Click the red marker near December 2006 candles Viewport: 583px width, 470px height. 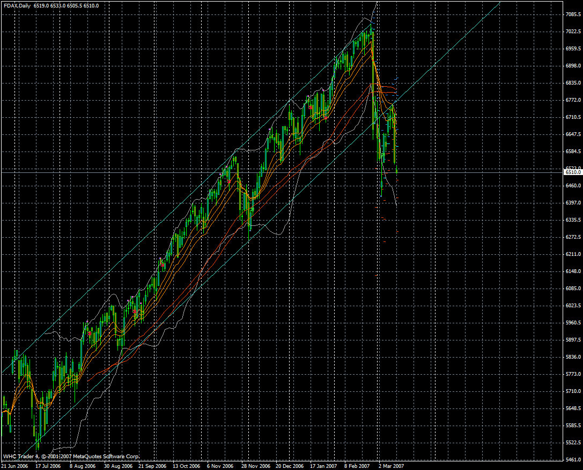pos(310,107)
